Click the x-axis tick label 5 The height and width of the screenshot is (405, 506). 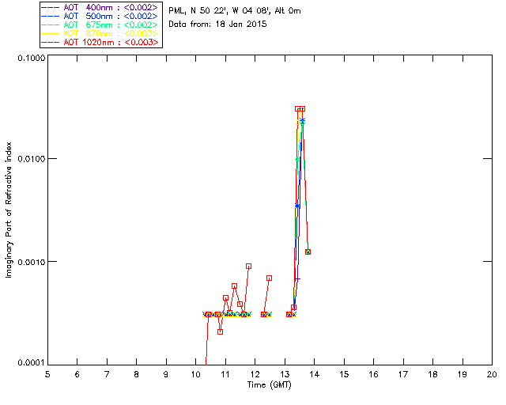tap(47, 374)
